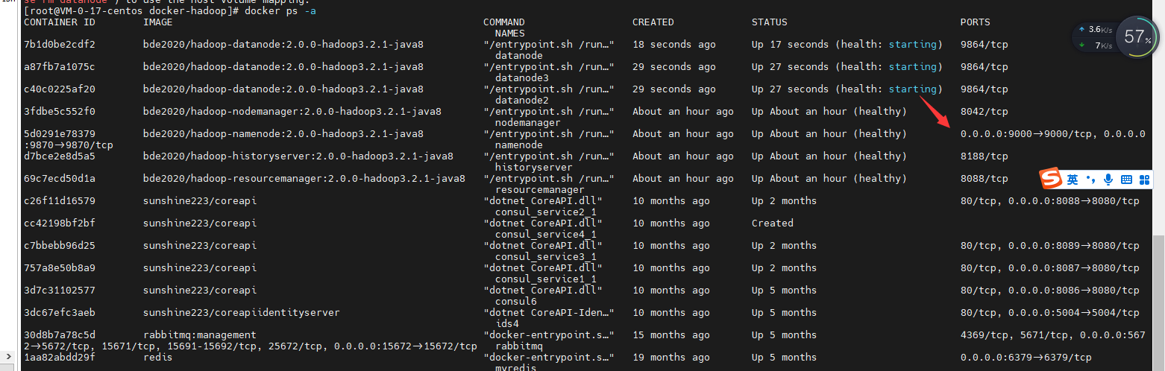The height and width of the screenshot is (371, 1165).
Task: Click the hadoop-resourcemanager image name
Action: click(x=304, y=179)
